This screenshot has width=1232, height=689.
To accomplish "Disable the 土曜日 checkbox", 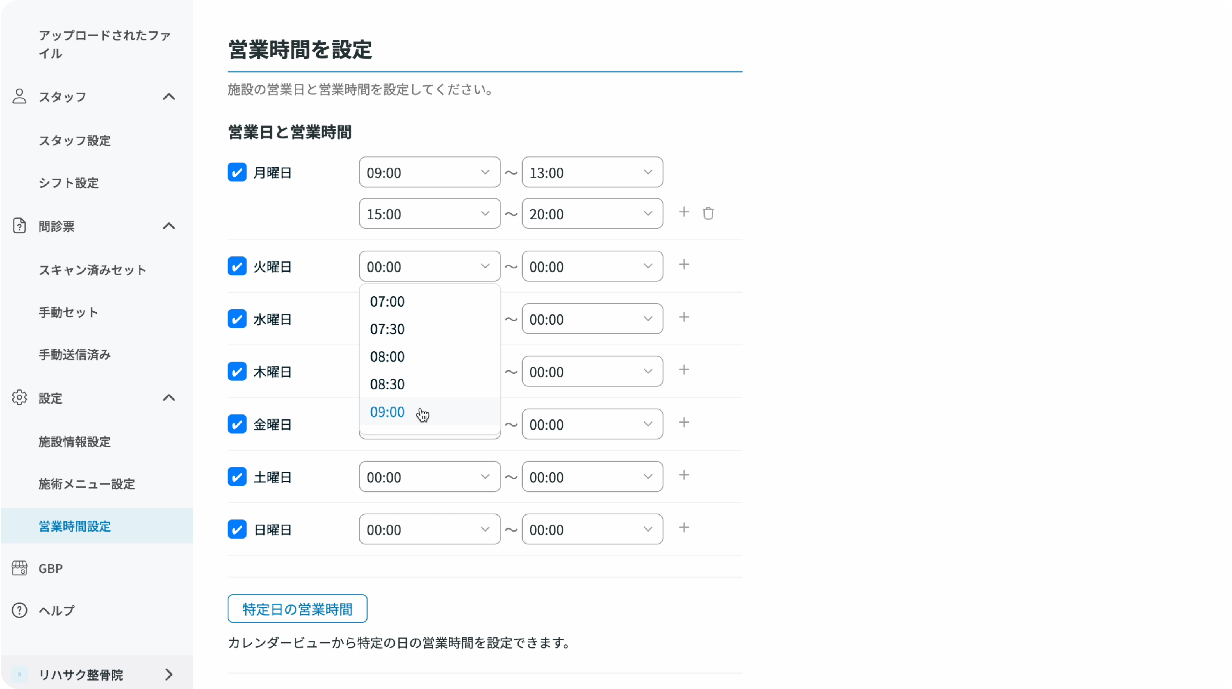I will click(x=237, y=476).
